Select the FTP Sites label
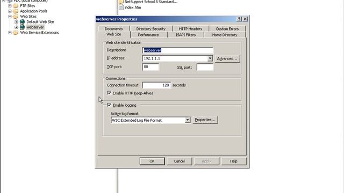The image size is (344, 193). [27, 6]
